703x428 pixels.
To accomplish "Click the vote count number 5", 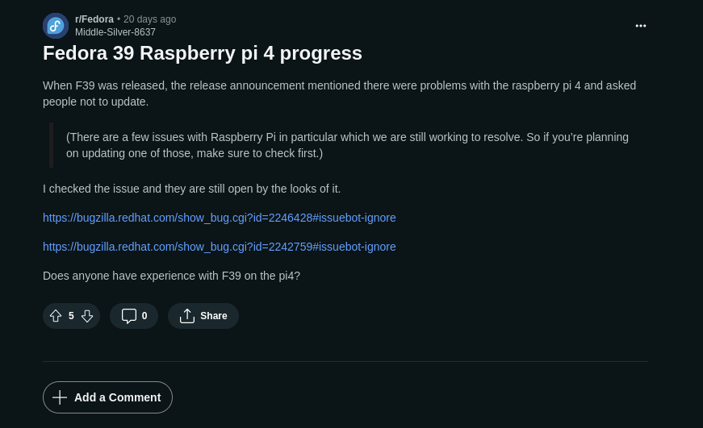I will 71,316.
